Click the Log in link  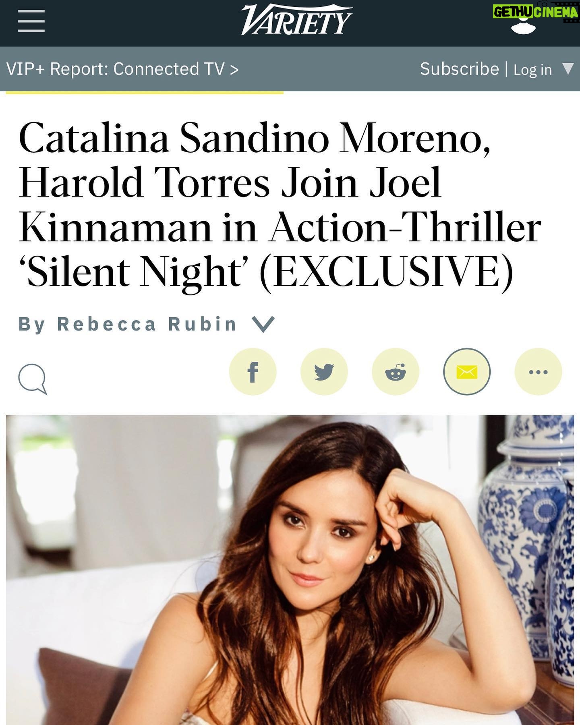pos(532,70)
